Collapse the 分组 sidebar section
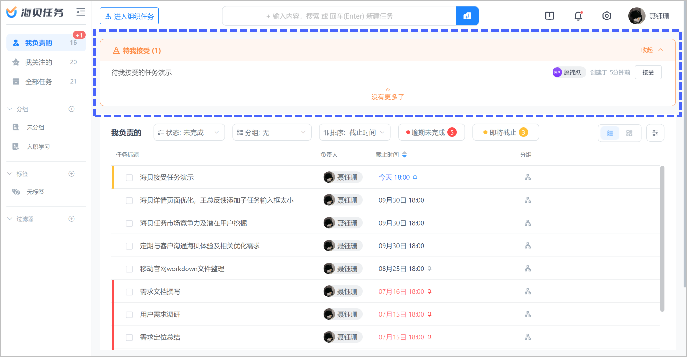 pos(10,109)
